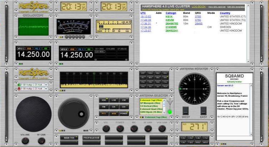Click the RF GAIN knob below speaker

tap(41, 141)
